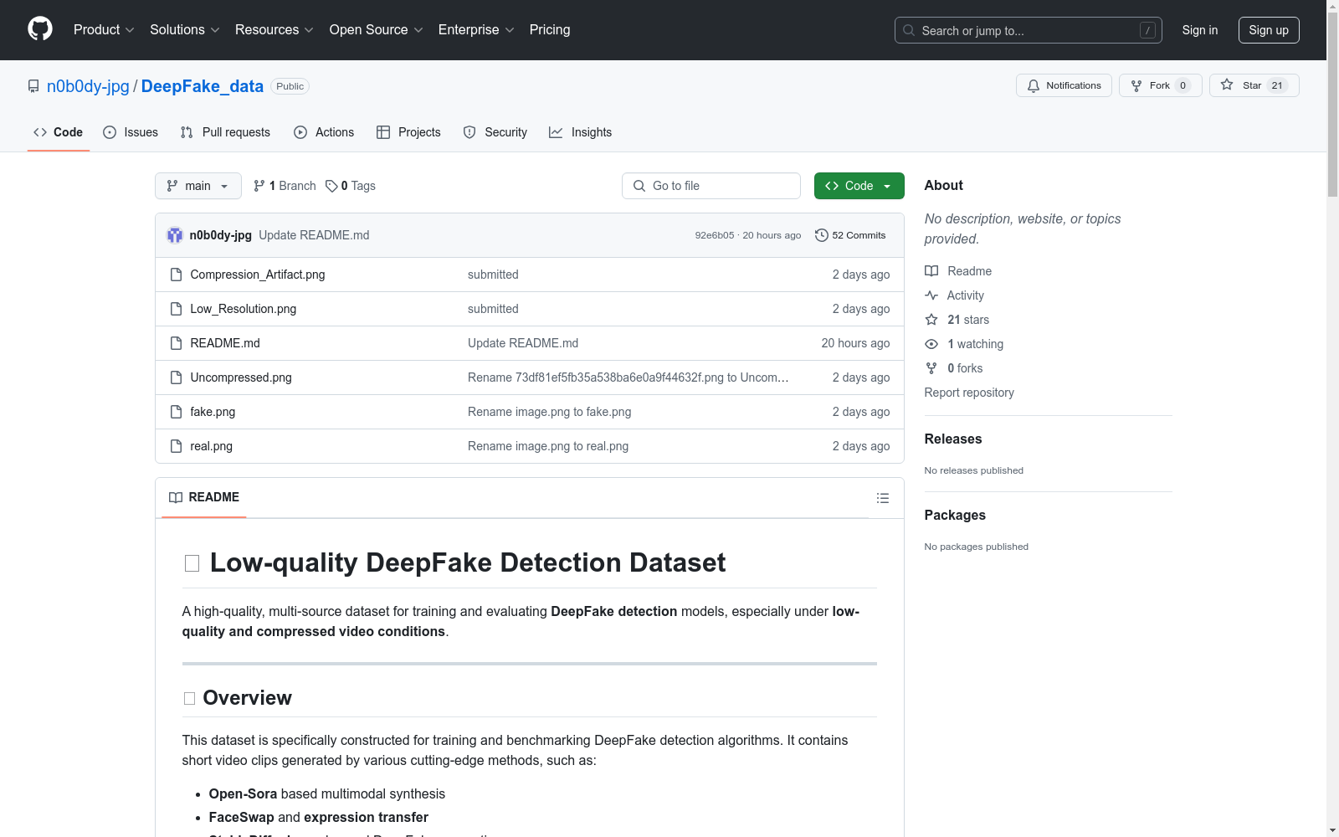This screenshot has height=837, width=1339.
Task: View the 0 forks link
Action: click(x=954, y=368)
